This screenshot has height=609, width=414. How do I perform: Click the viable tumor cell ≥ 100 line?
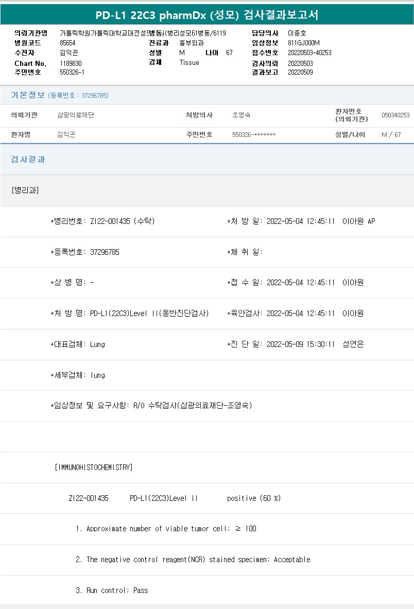(x=166, y=529)
